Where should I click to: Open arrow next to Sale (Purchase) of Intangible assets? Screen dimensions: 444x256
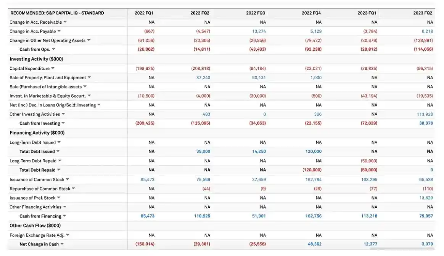pos(85,87)
